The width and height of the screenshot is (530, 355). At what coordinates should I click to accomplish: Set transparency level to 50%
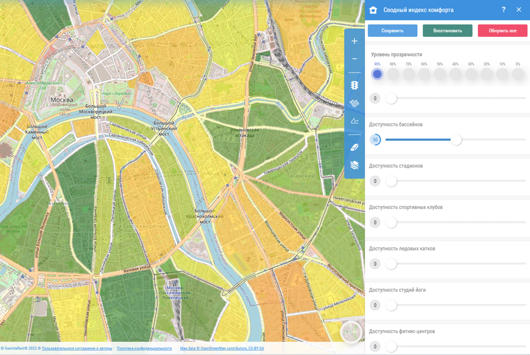(440, 74)
